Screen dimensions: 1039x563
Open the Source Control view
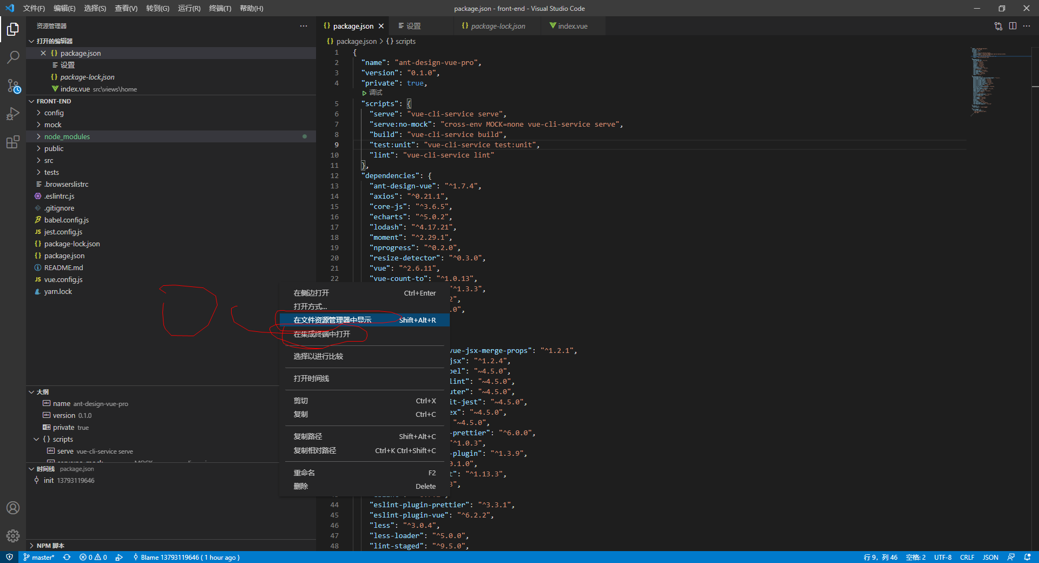tap(13, 86)
